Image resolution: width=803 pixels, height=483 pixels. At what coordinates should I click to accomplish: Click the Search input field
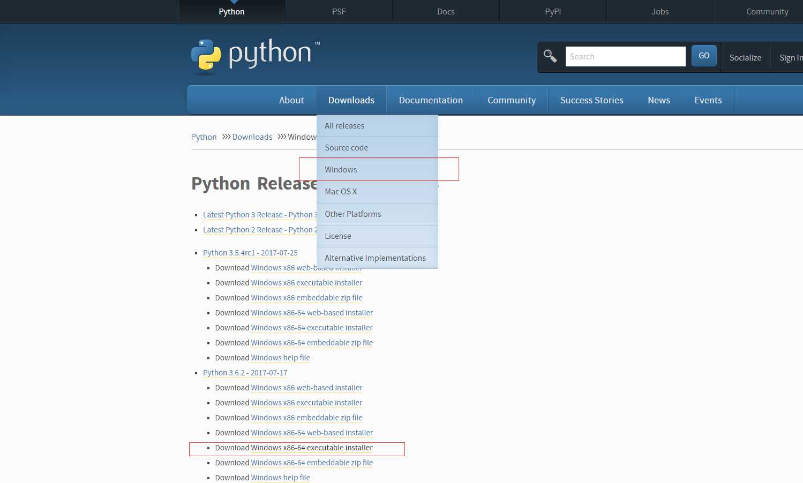[625, 56]
